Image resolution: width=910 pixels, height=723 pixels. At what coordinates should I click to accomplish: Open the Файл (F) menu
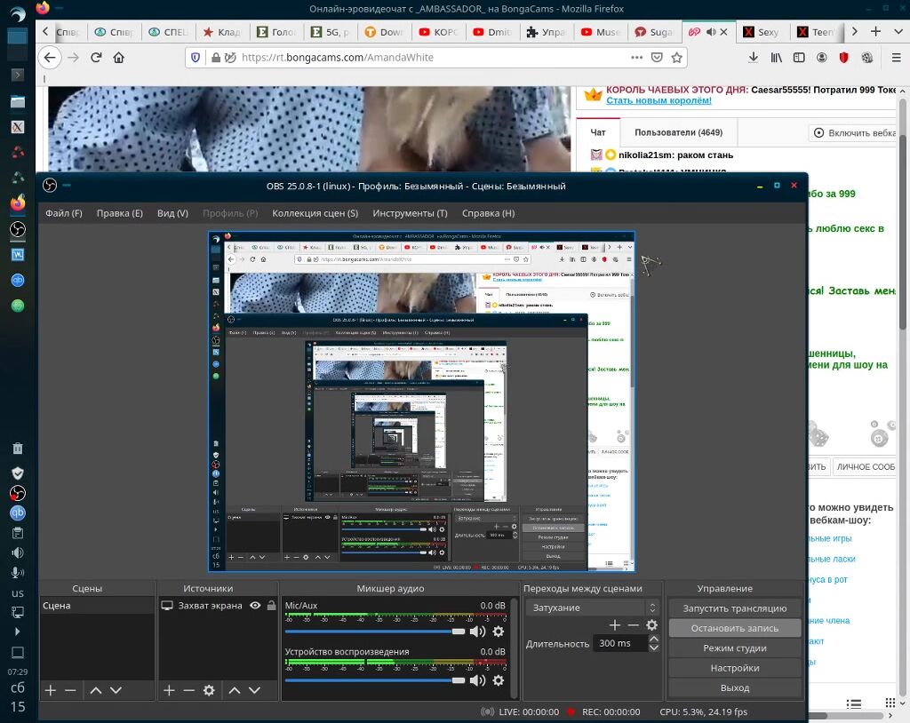(64, 213)
